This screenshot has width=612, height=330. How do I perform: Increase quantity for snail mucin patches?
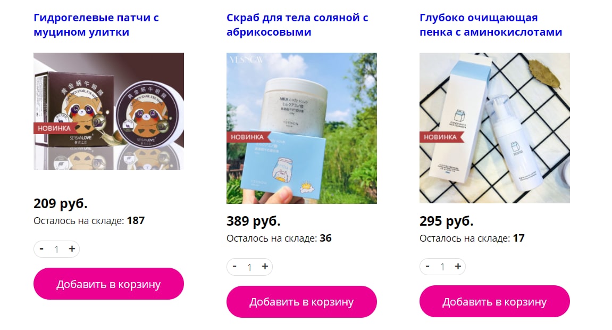click(x=72, y=249)
